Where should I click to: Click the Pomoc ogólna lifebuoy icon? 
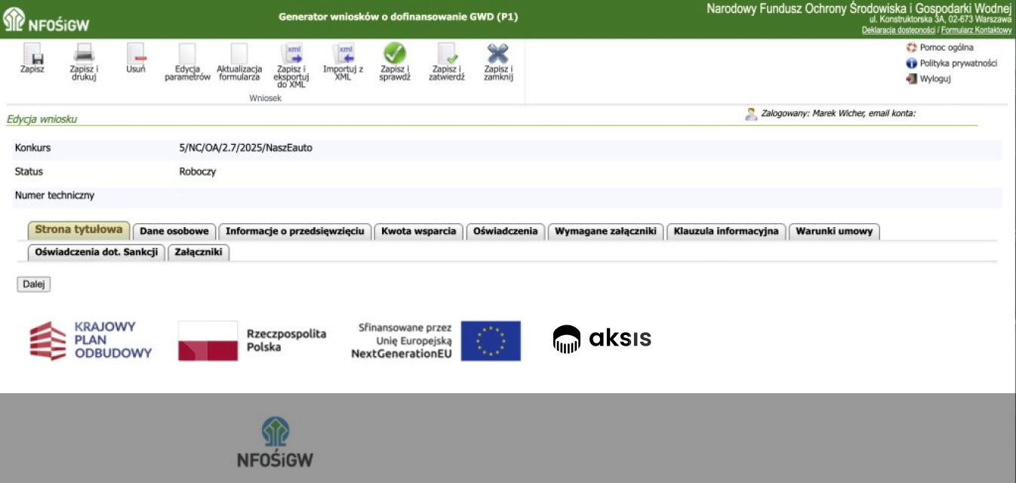911,48
